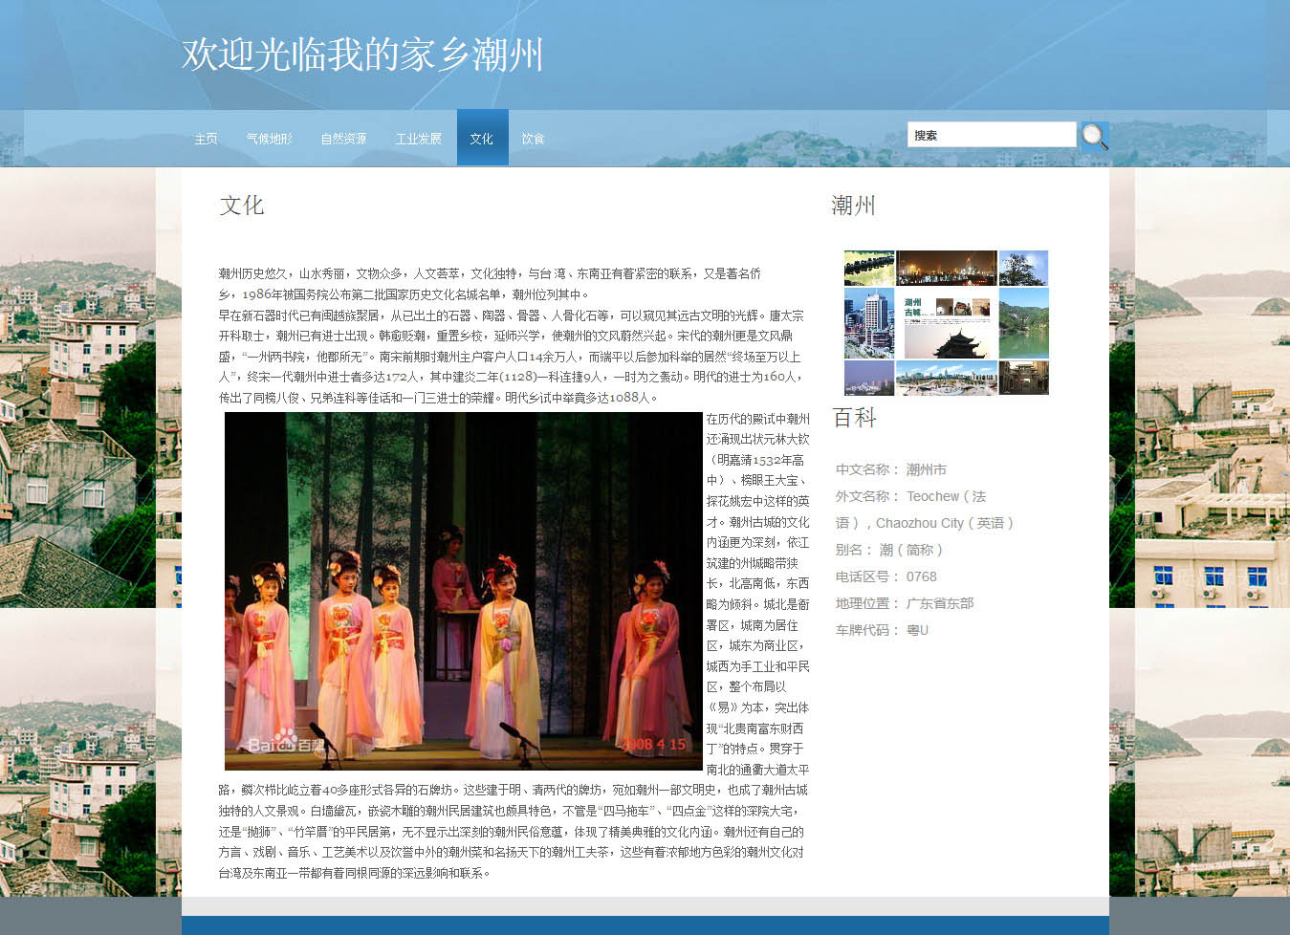Viewport: 1290px width, 935px height.
Task: Open the 气候地形 navigation tab
Action: pyautogui.click(x=269, y=139)
